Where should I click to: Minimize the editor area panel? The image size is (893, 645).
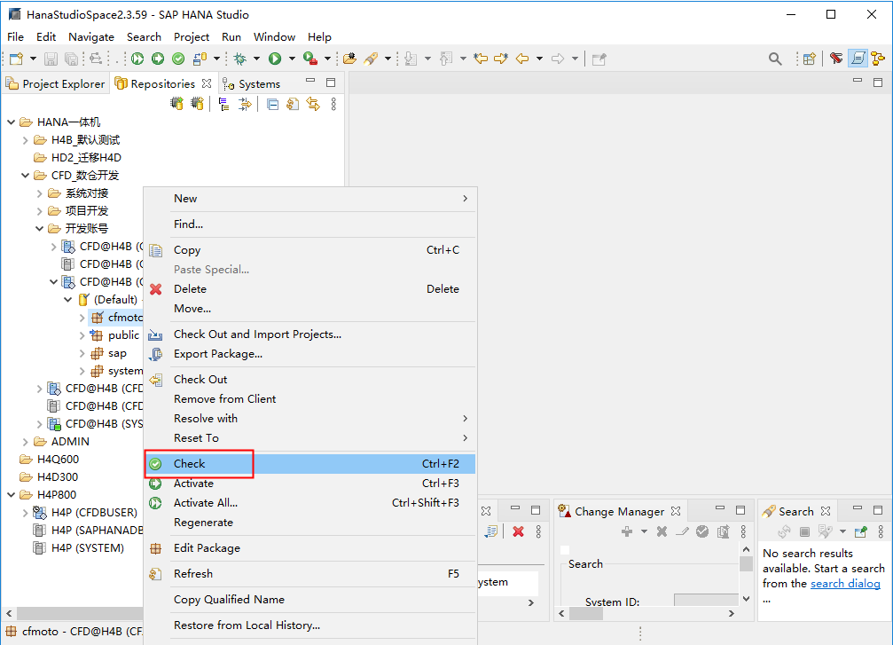pos(858,82)
